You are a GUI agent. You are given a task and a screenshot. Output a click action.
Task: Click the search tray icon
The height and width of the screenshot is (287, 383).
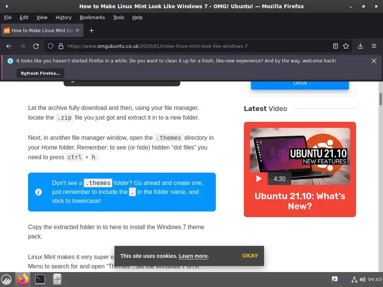click(334, 280)
